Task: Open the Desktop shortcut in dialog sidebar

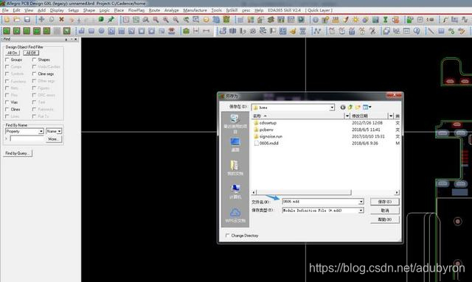Action: tap(235, 145)
